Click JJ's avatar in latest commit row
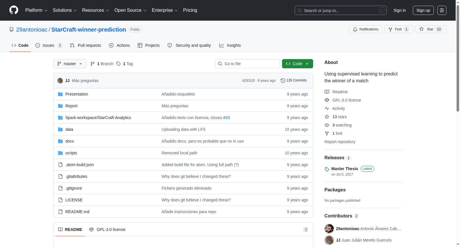460x247 pixels. point(60,81)
